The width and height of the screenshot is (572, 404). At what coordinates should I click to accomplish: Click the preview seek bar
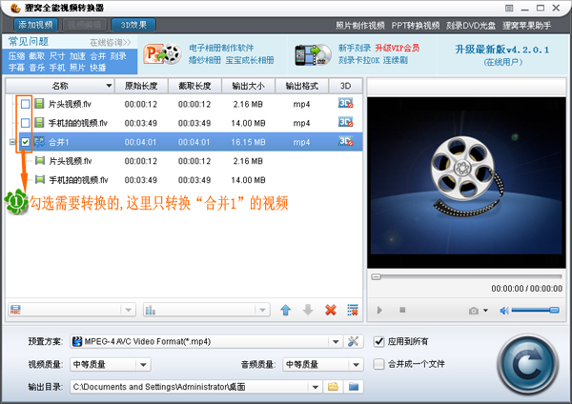click(x=466, y=276)
